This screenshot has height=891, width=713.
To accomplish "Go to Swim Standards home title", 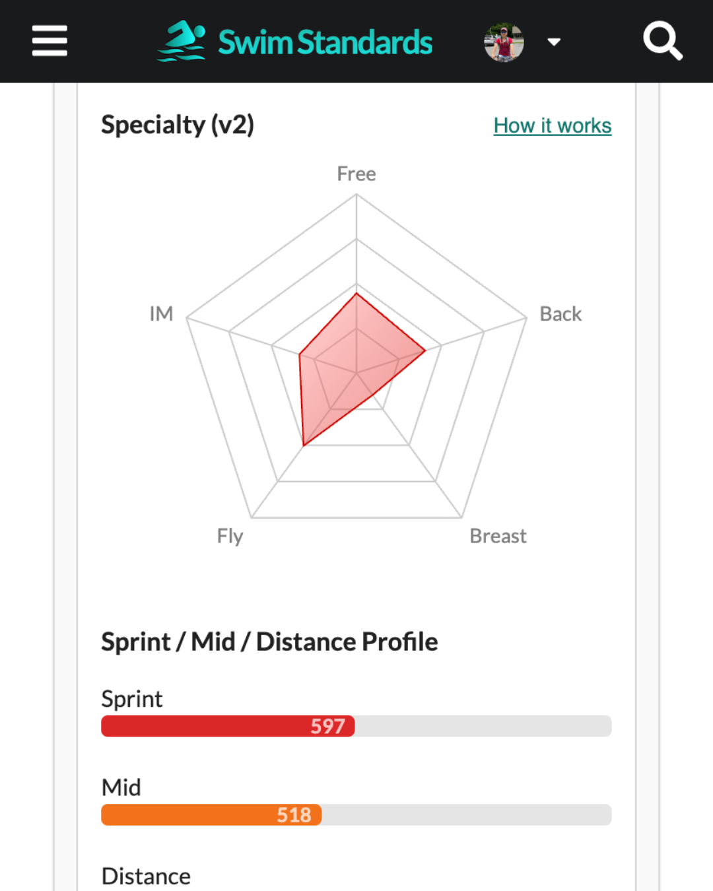I will point(325,42).
